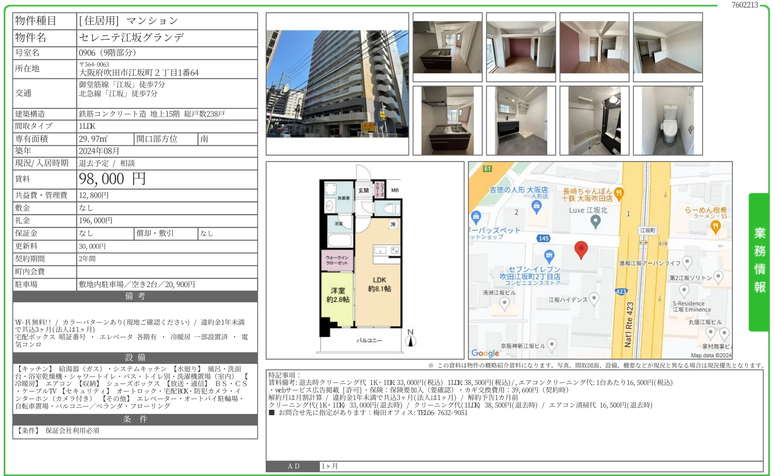This screenshot has height=476, width=775.
Task: Open the building exterior photo
Action: [x=337, y=84]
